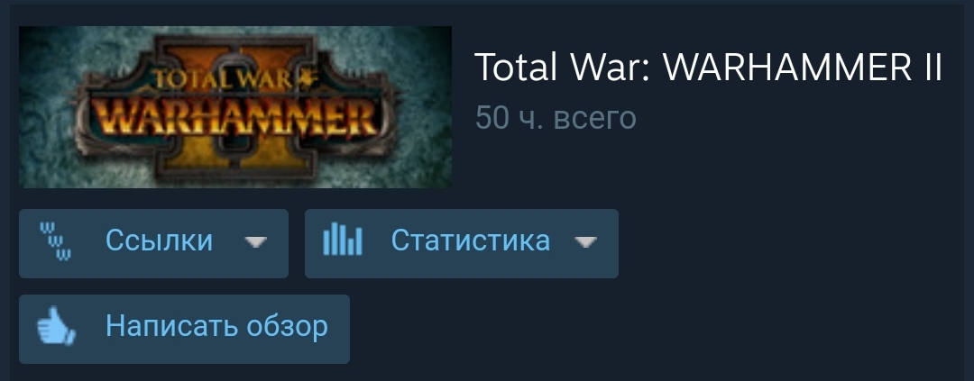Expand the Статистика dropdown arrow
This screenshot has height=381, width=974.
coord(586,241)
